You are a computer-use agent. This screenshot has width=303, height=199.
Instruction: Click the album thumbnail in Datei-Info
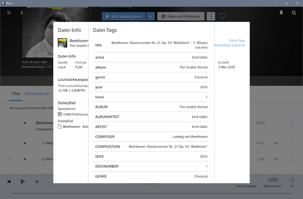tap(62, 43)
